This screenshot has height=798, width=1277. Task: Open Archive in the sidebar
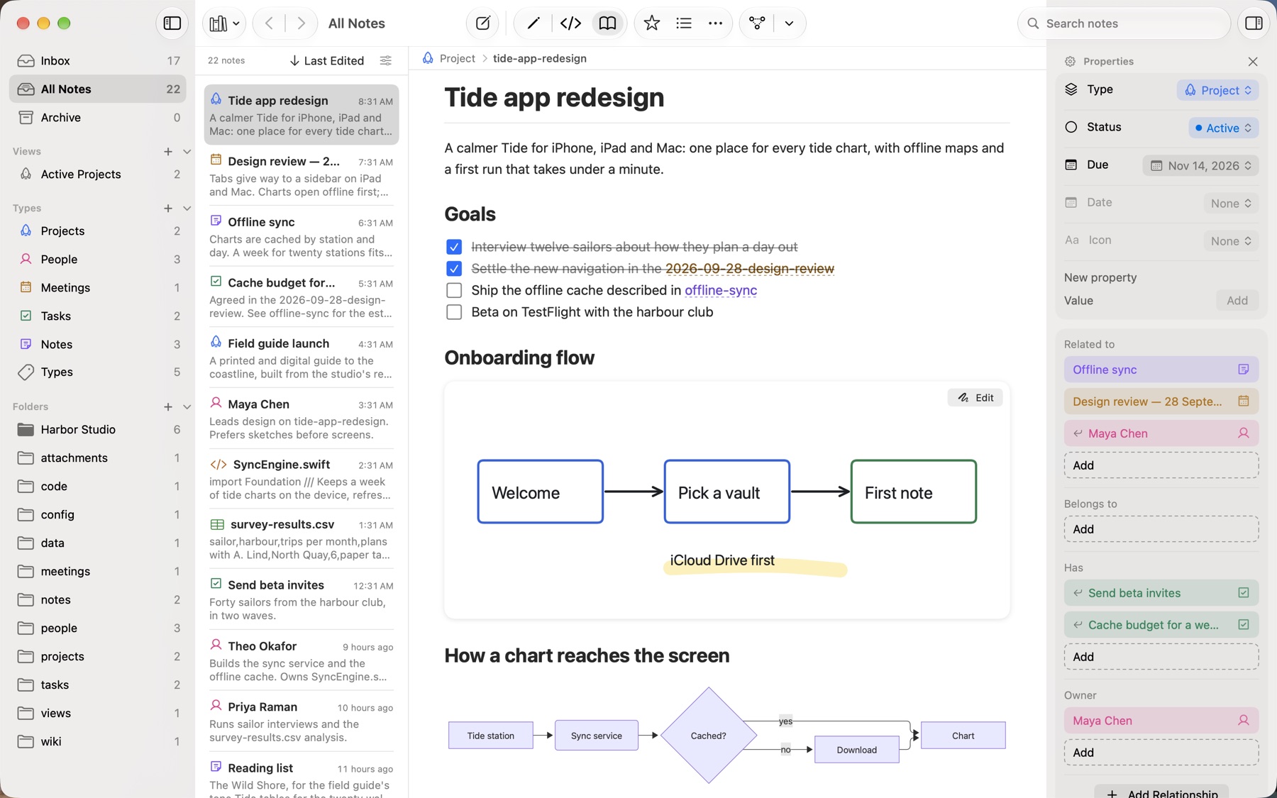(x=98, y=118)
